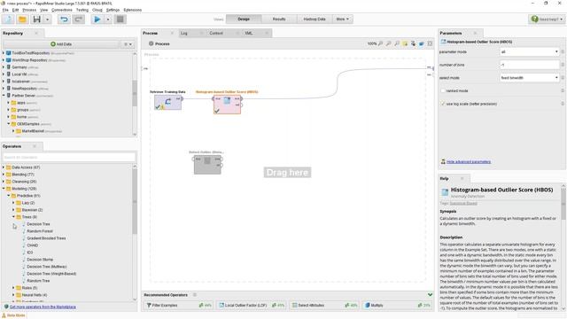Select the greyed Detect Outlier operator
Screen dimensions: 567x319
coord(207,165)
